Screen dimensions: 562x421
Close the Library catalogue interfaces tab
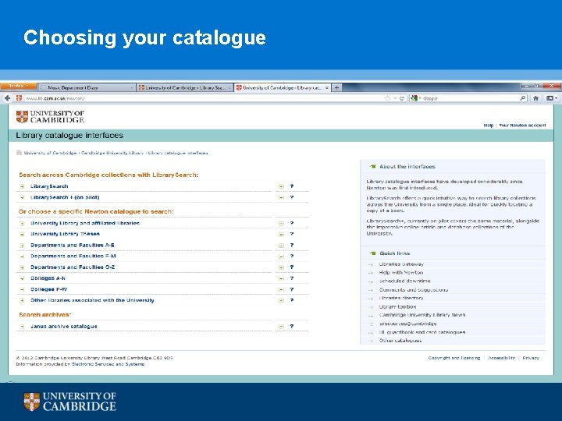pos(326,87)
